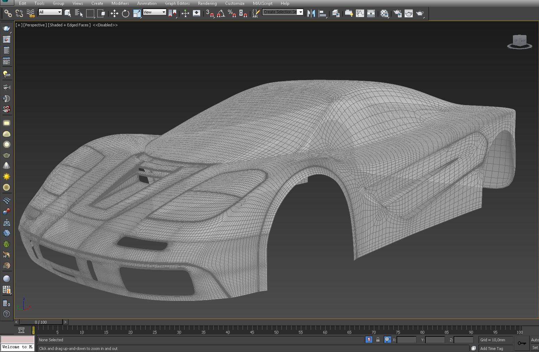This screenshot has width=539, height=352.
Task: Open the Material Editor icon
Action: click(x=384, y=14)
